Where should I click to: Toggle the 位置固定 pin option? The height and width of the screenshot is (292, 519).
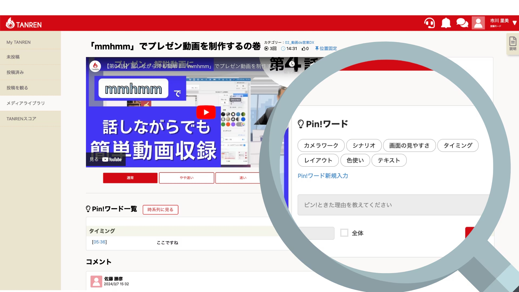click(x=326, y=49)
